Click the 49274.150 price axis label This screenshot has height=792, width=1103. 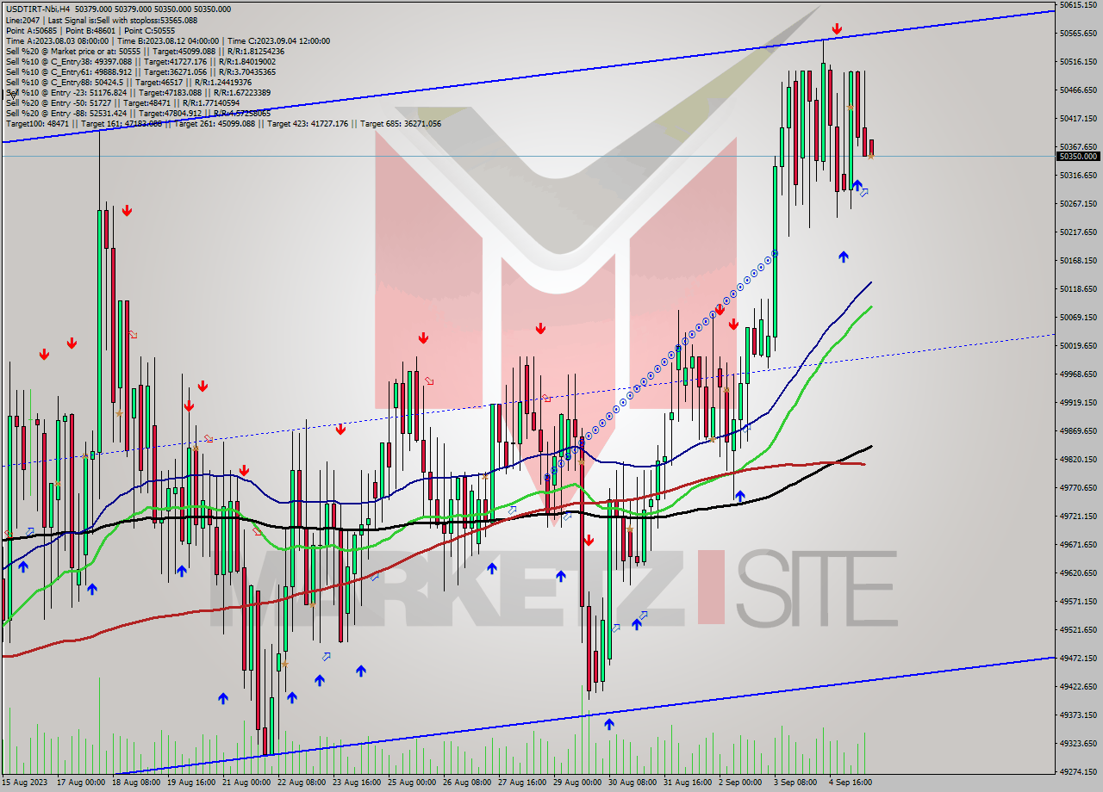tap(1078, 772)
